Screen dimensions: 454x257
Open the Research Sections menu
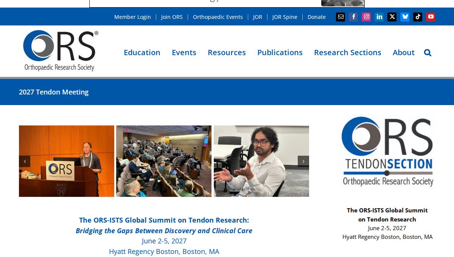pyautogui.click(x=348, y=53)
